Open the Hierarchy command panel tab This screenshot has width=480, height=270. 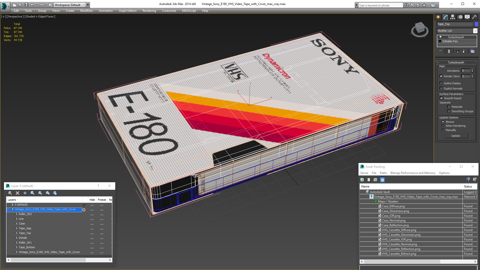(x=453, y=17)
